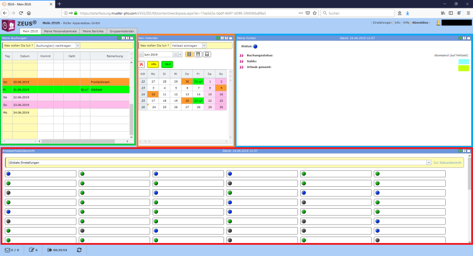This screenshot has height=256, width=473.
Task: Open the Gruppenkalender tab
Action: 123,31
